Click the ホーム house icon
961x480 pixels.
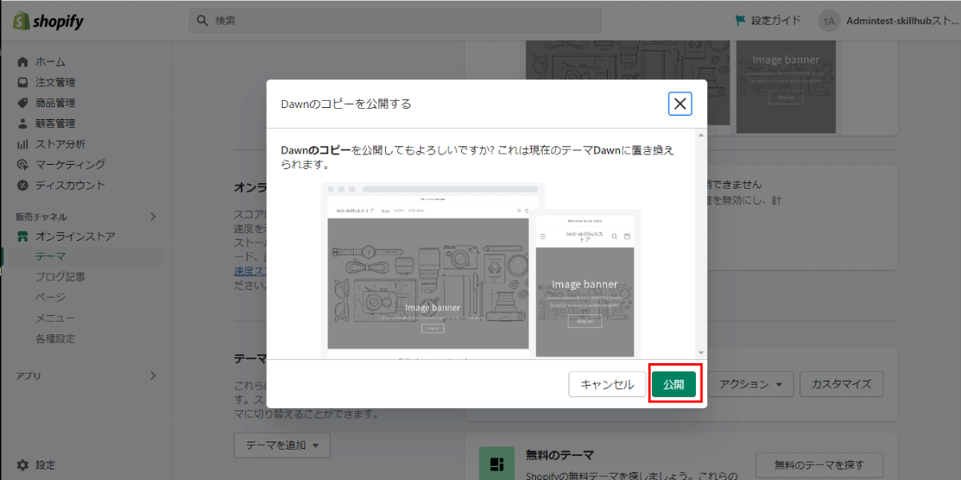pyautogui.click(x=22, y=62)
